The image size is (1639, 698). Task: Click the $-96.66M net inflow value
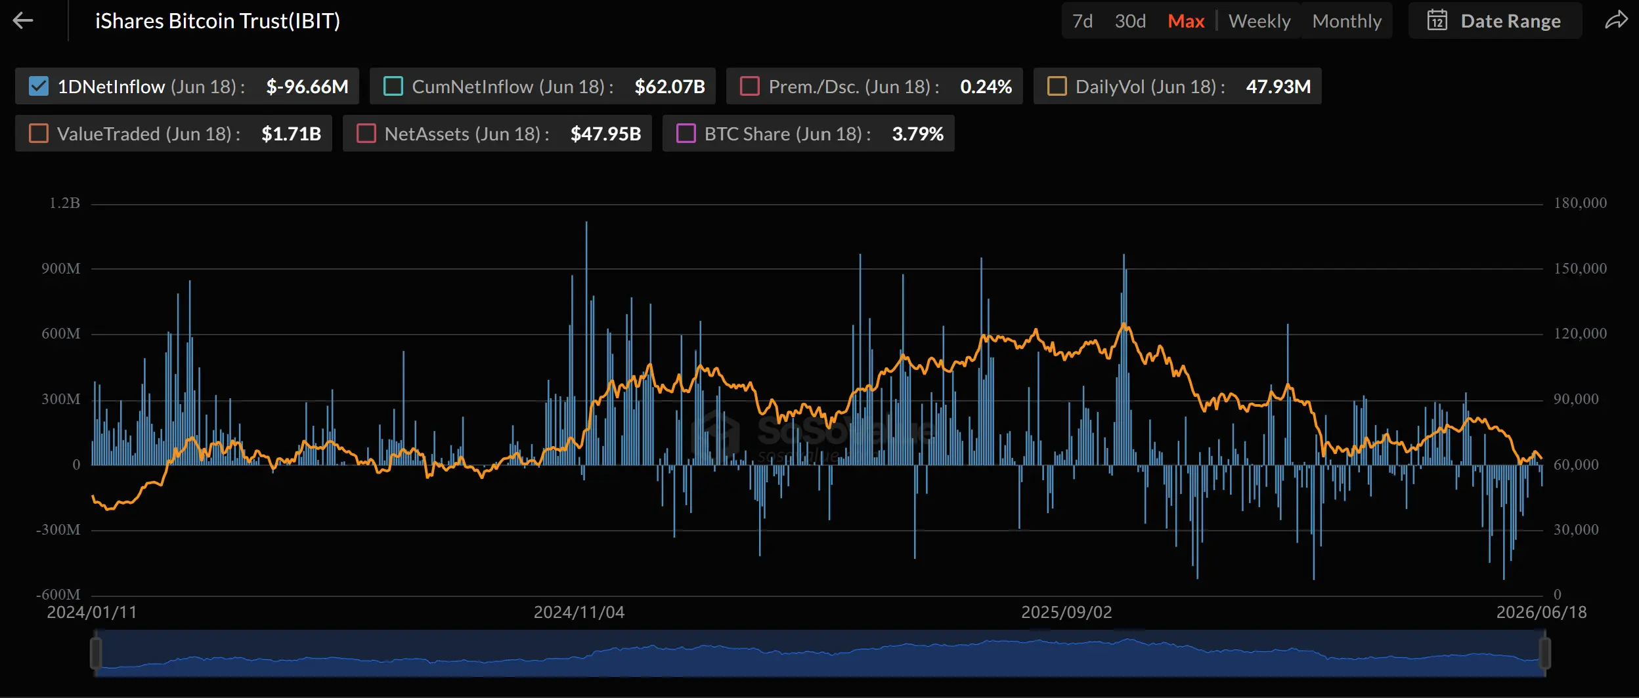pos(307,86)
